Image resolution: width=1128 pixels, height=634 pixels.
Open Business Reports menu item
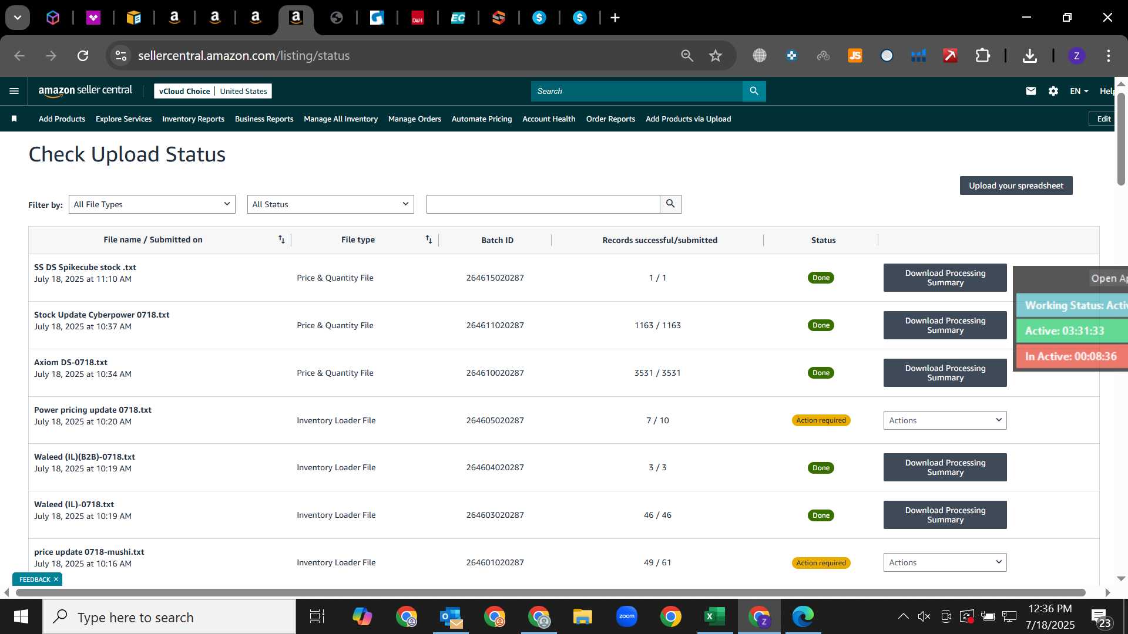pyautogui.click(x=264, y=119)
